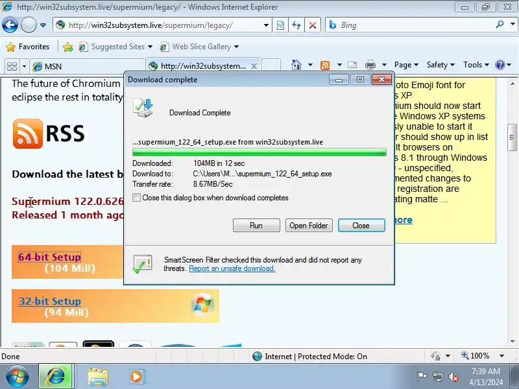Click the Home icon in command bar
This screenshot has height=389, width=519.
click(296, 64)
